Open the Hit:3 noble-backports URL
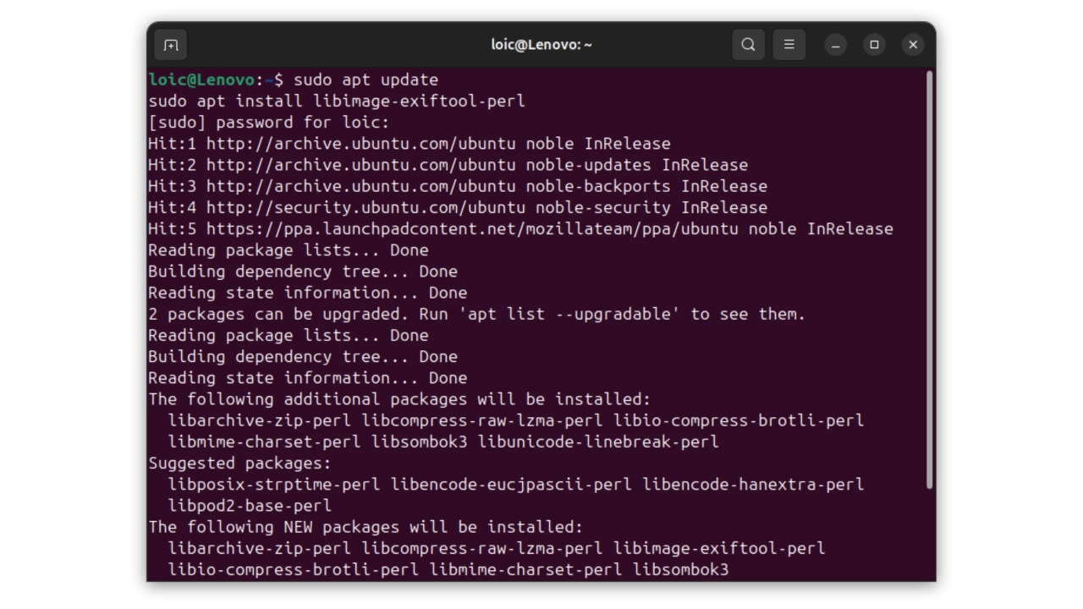Viewport: 1083px width, 609px height. 360,186
